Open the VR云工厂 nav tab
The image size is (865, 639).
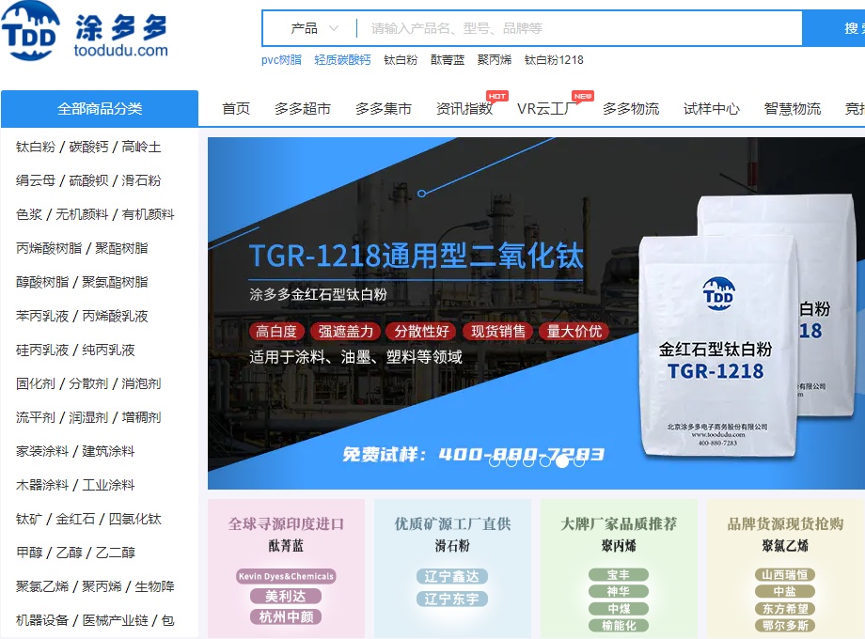[544, 109]
